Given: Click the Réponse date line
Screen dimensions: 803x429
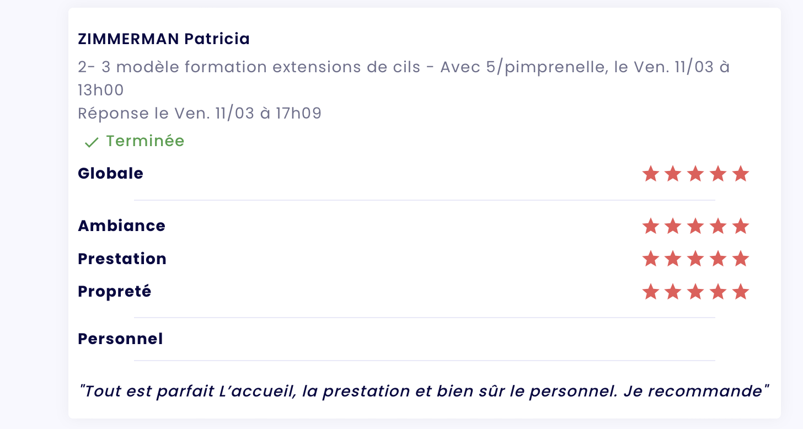Looking at the screenshot, I should [199, 113].
